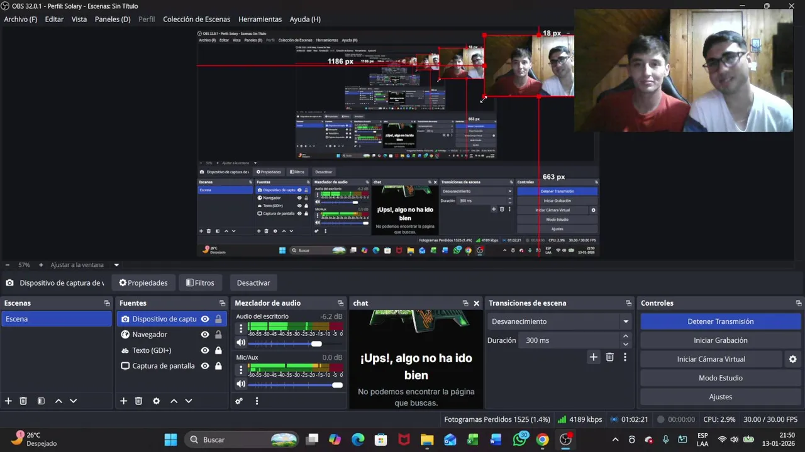This screenshot has height=452, width=805.
Task: Open virtual camera settings gear
Action: 792,359
